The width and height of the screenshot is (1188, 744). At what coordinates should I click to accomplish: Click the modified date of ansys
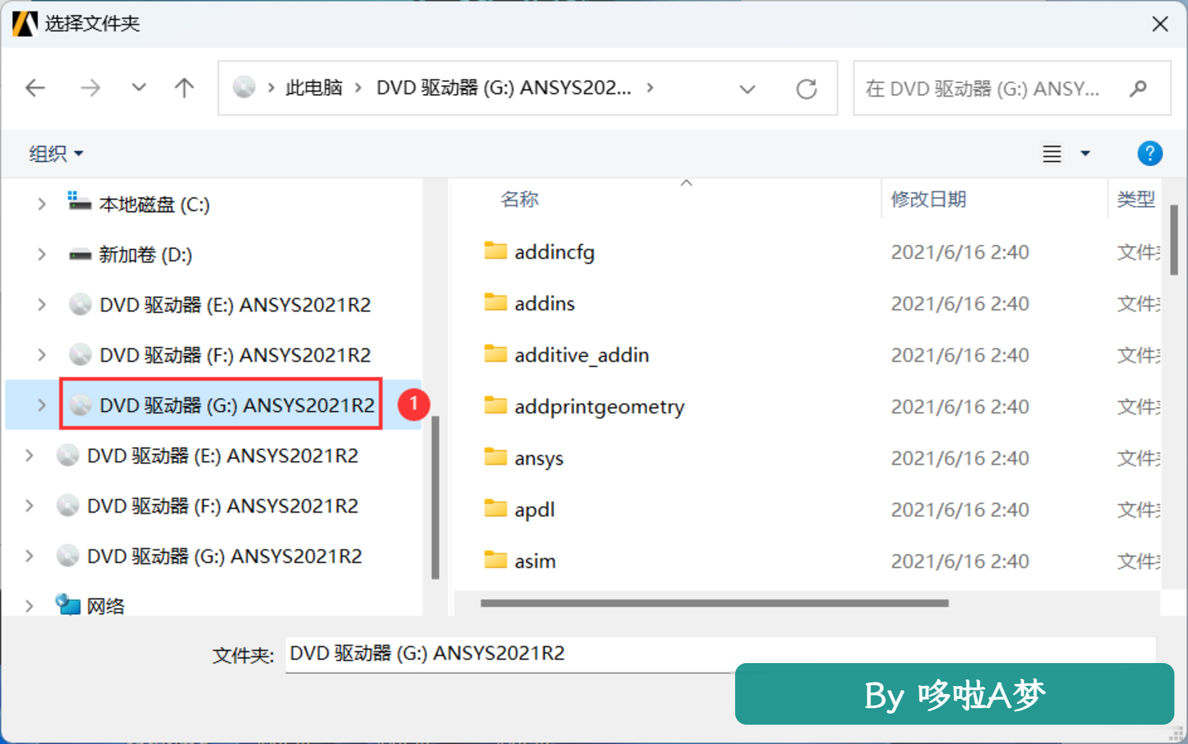(x=959, y=458)
